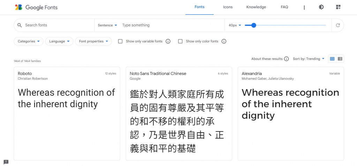
Task: Show info about variable fonts
Action: pos(168,41)
